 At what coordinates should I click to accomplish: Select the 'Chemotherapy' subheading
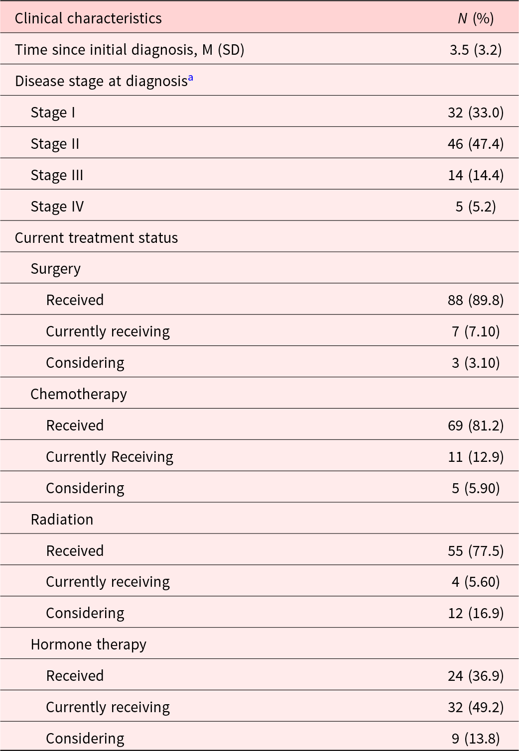pos(79,394)
